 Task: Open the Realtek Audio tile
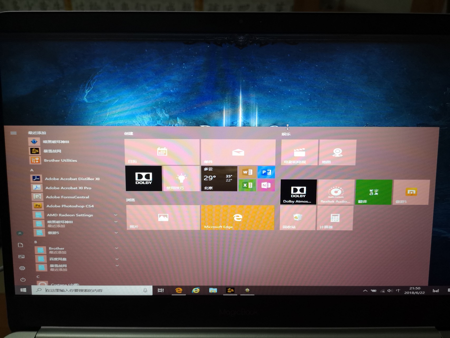click(336, 192)
